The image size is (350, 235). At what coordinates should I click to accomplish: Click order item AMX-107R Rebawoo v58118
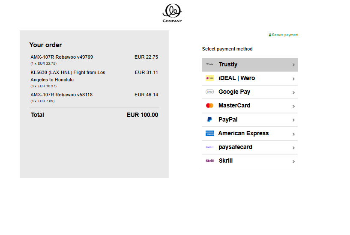tap(61, 95)
